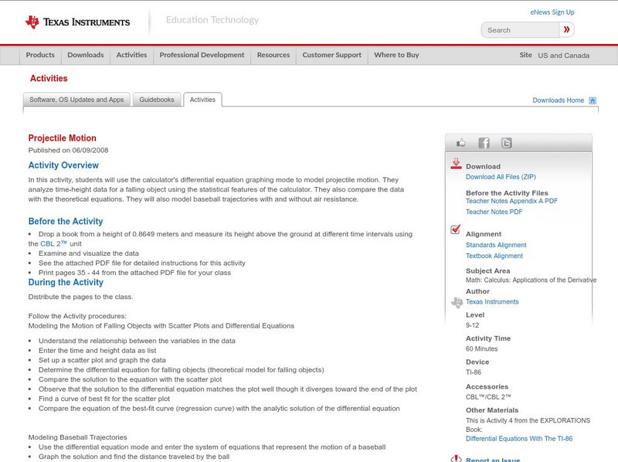Click the Math: Calculus subject area text
The image size is (618, 462).
click(x=531, y=280)
